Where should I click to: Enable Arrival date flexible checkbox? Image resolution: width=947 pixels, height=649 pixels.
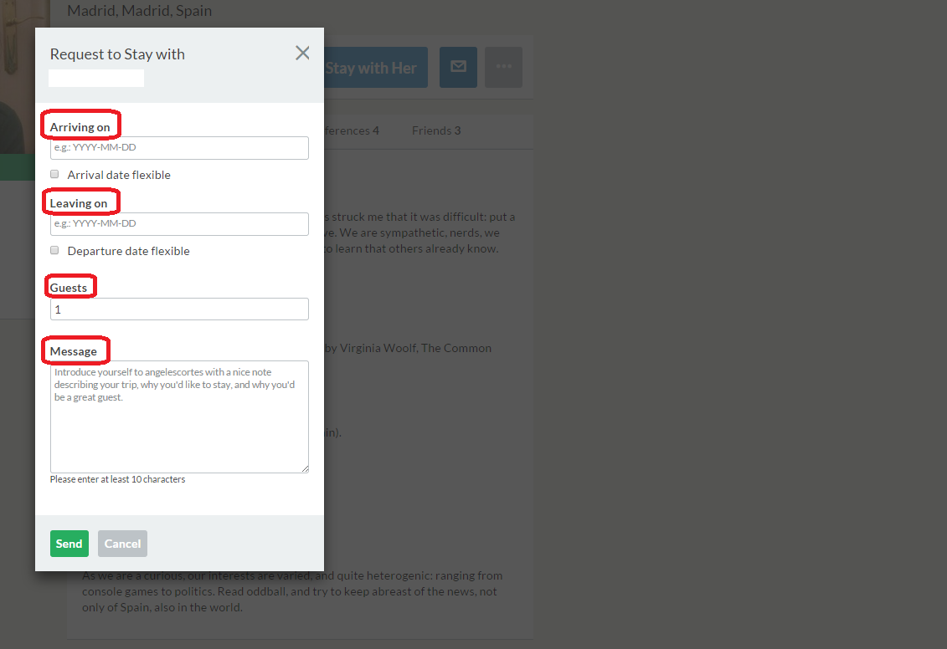[54, 174]
